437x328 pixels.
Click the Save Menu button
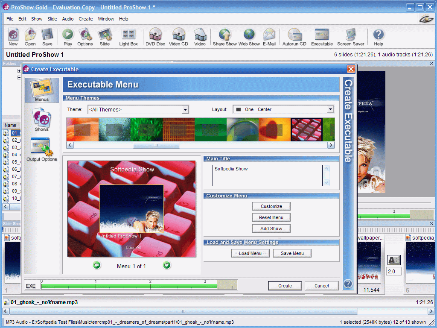[292, 253]
